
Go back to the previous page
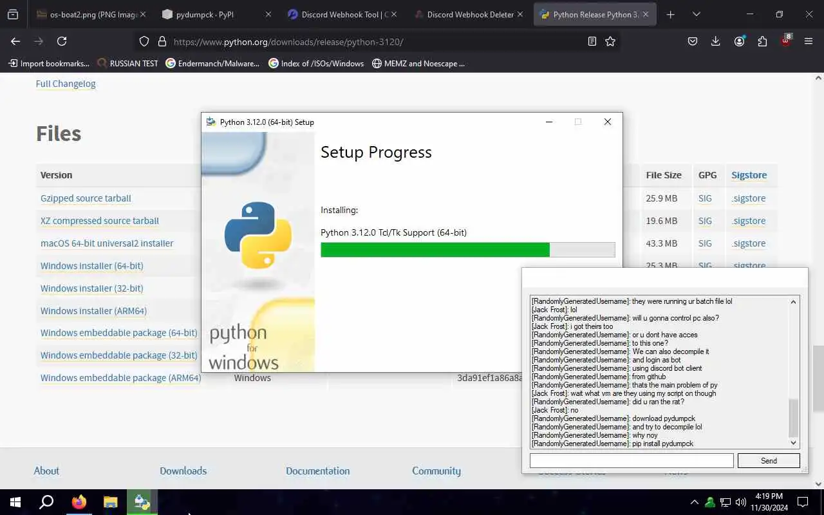15,41
